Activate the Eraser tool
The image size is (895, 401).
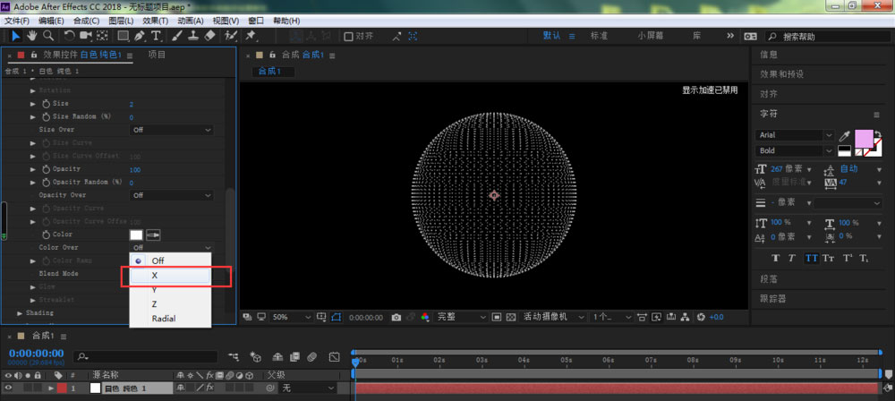pos(210,36)
